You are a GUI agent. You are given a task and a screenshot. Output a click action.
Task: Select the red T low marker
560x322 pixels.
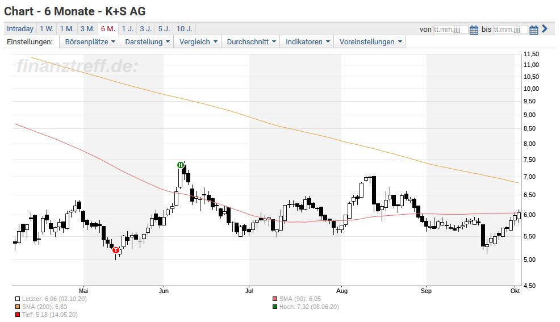click(116, 250)
